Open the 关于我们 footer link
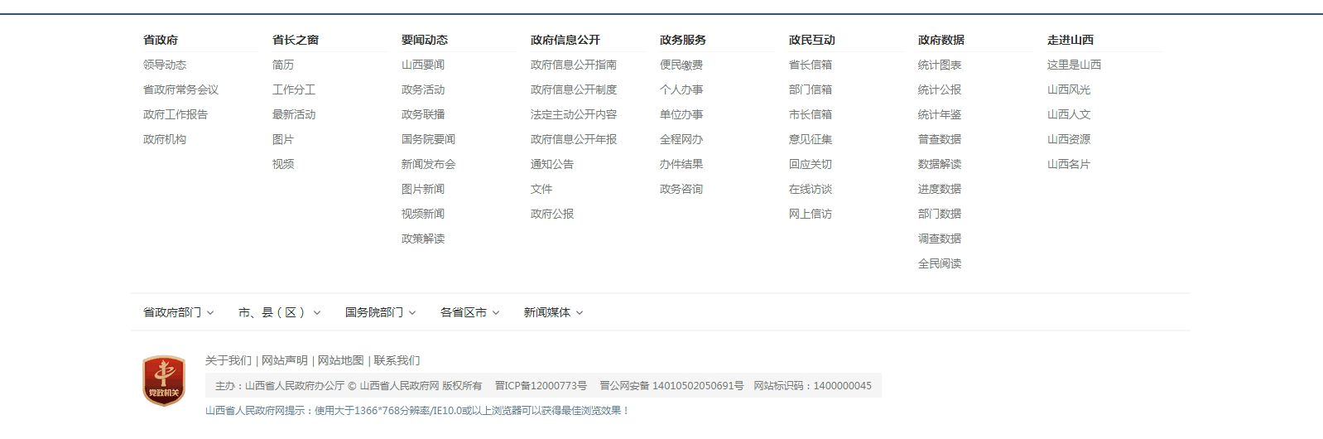This screenshot has width=1323, height=439. tap(229, 360)
